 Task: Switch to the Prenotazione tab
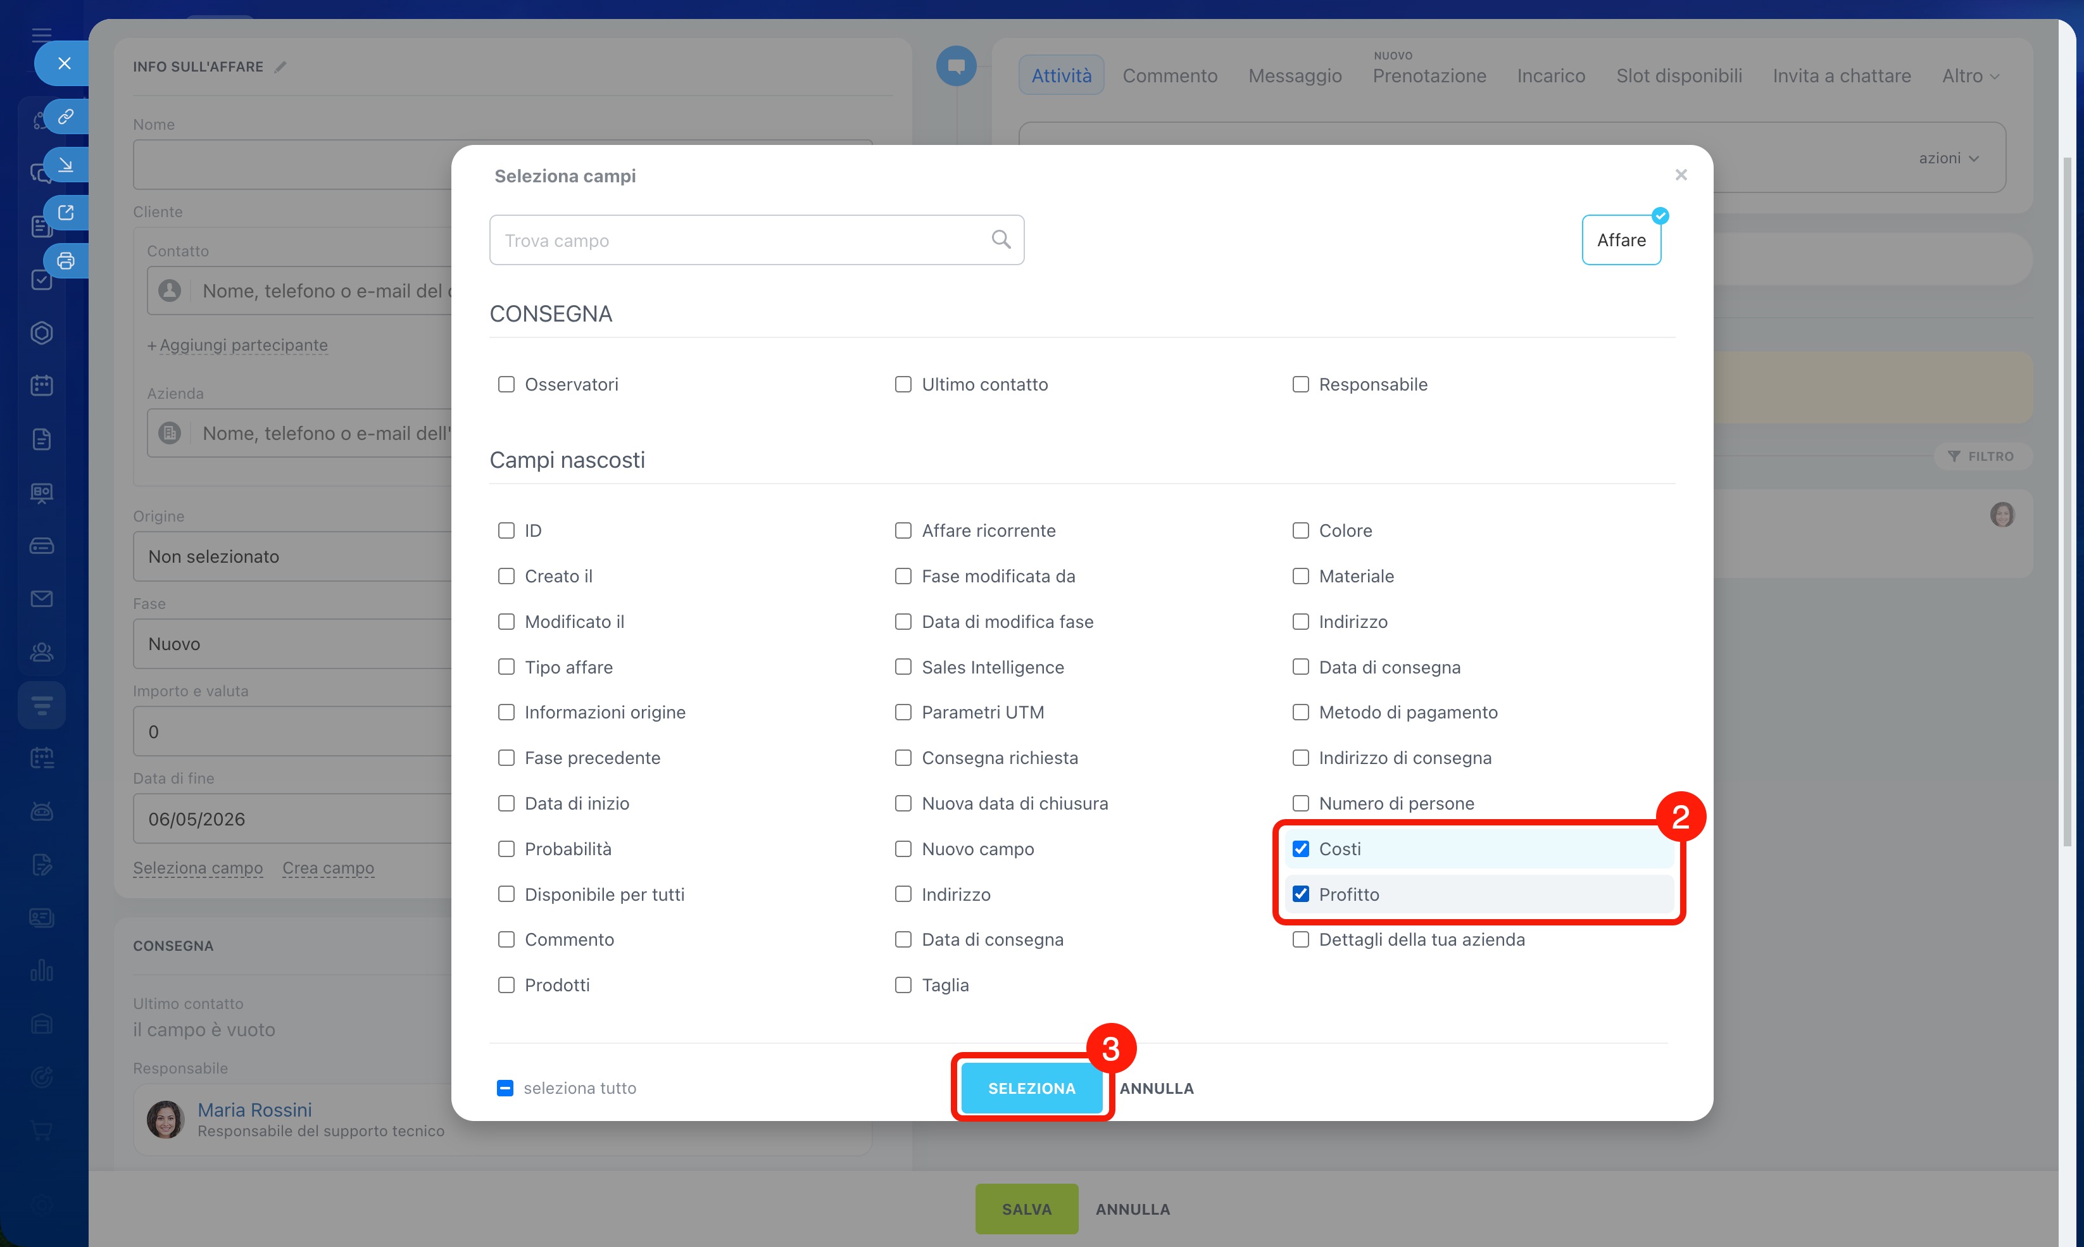pyautogui.click(x=1429, y=75)
